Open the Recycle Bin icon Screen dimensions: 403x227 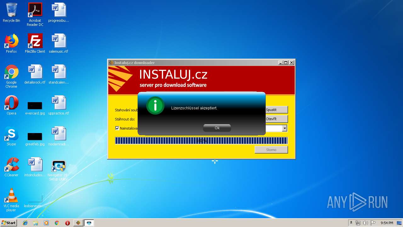click(x=11, y=13)
